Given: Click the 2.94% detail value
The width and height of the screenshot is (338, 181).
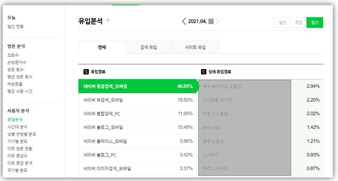Looking at the screenshot, I should [313, 86].
